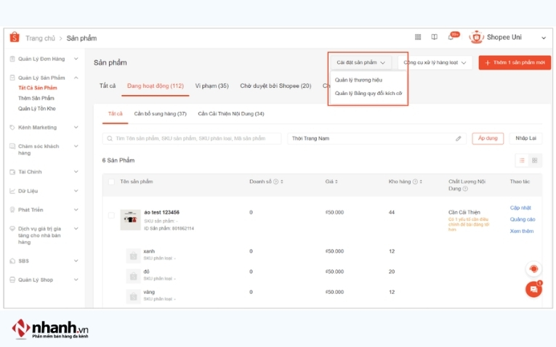Open the apps grid icon
556x347 pixels.
418,37
